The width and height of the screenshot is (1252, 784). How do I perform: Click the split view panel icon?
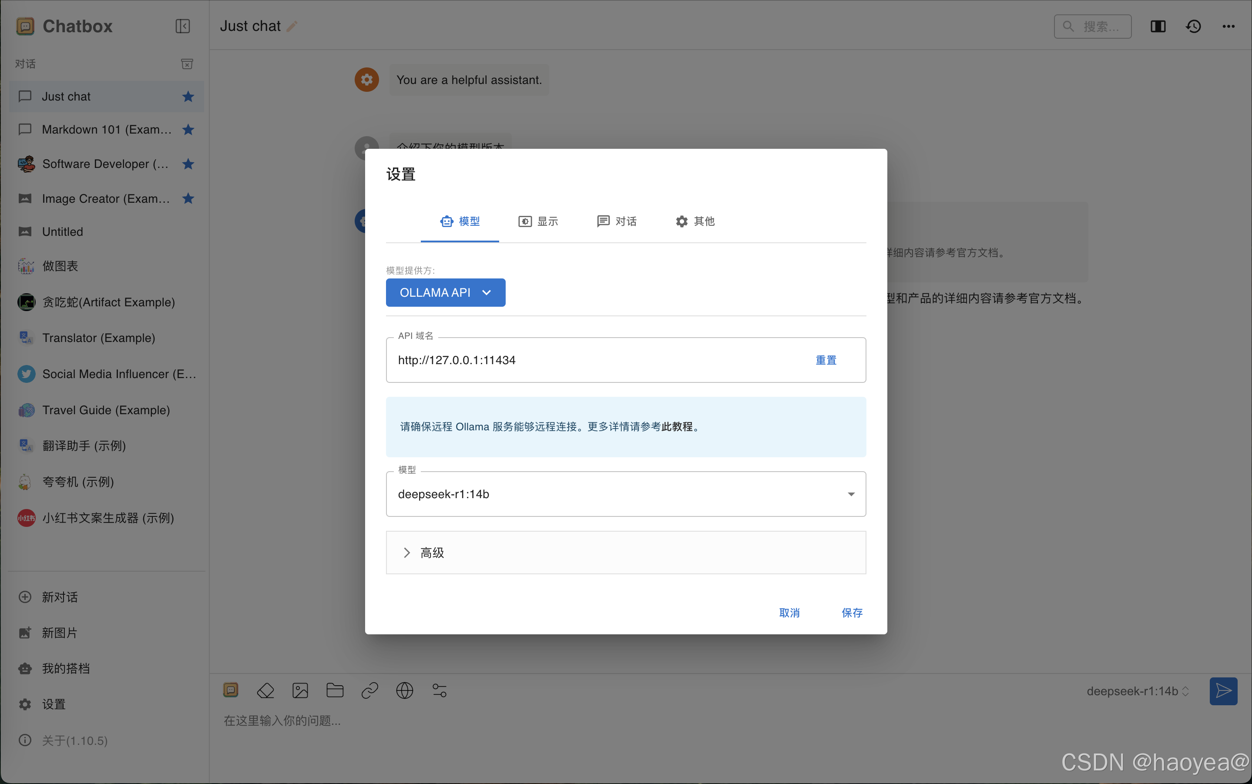point(1158,26)
